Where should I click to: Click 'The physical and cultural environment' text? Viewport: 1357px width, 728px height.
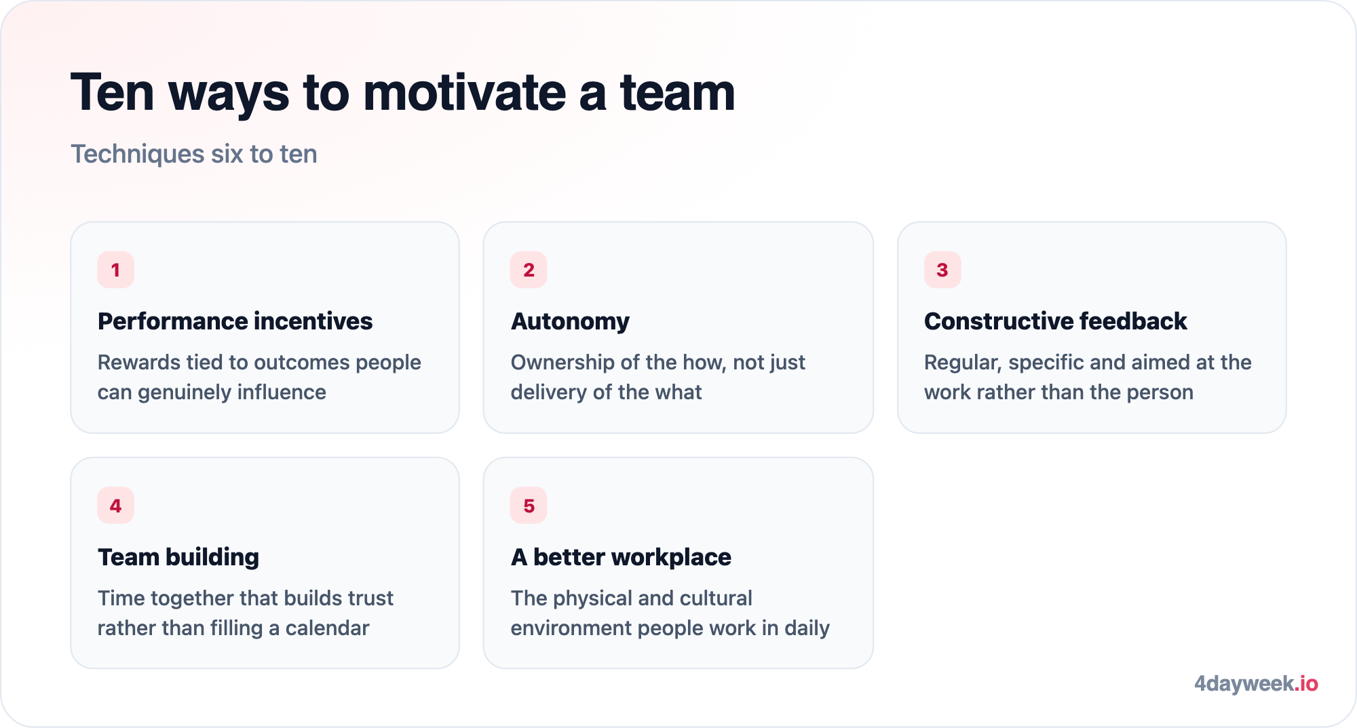pos(670,613)
